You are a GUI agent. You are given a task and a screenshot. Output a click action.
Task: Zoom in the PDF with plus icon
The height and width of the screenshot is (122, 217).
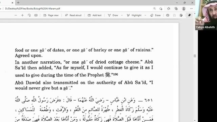coord(22,15)
